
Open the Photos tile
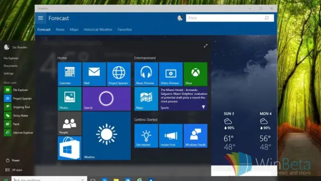(x=70, y=99)
